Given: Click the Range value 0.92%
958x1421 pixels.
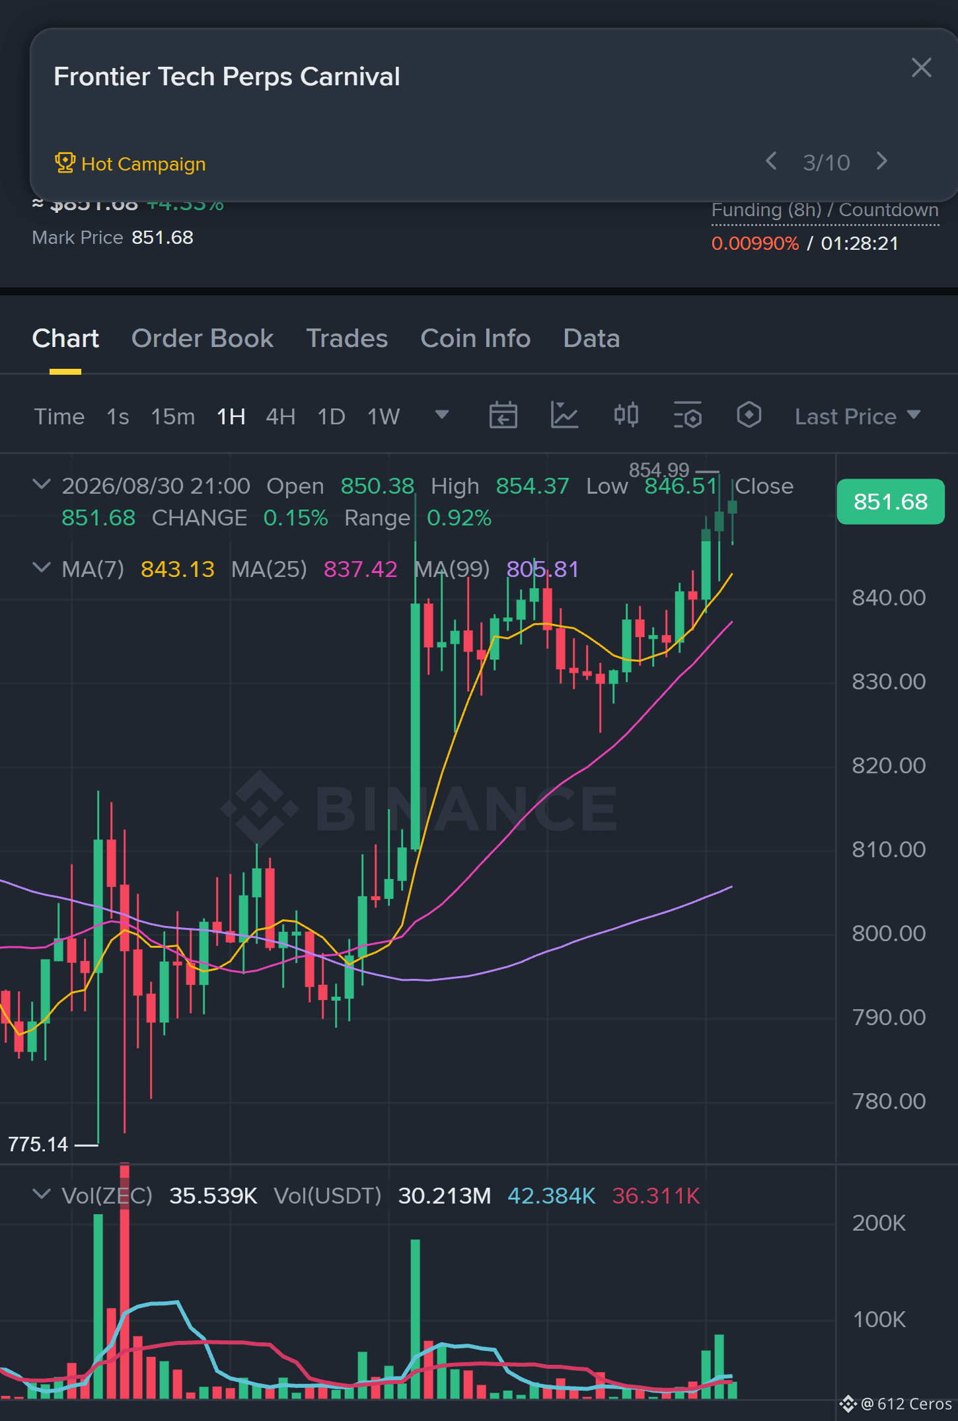Looking at the screenshot, I should (x=459, y=518).
